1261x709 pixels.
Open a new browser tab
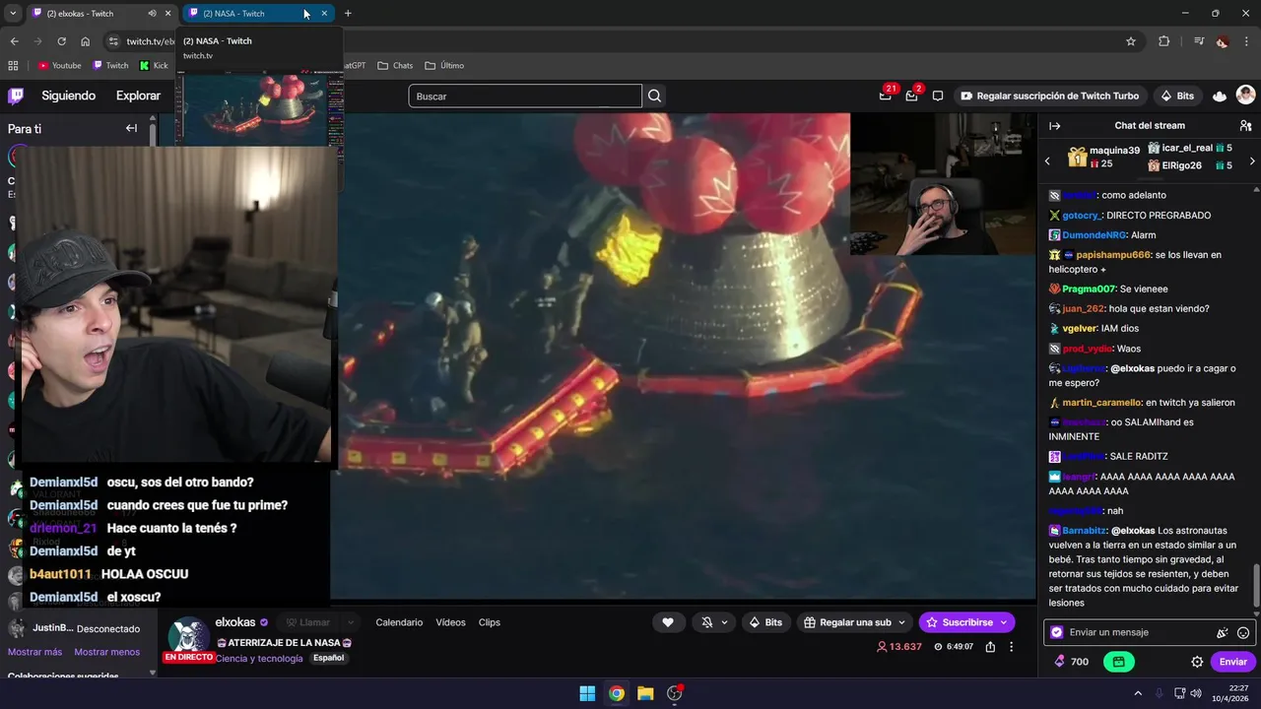348,14
